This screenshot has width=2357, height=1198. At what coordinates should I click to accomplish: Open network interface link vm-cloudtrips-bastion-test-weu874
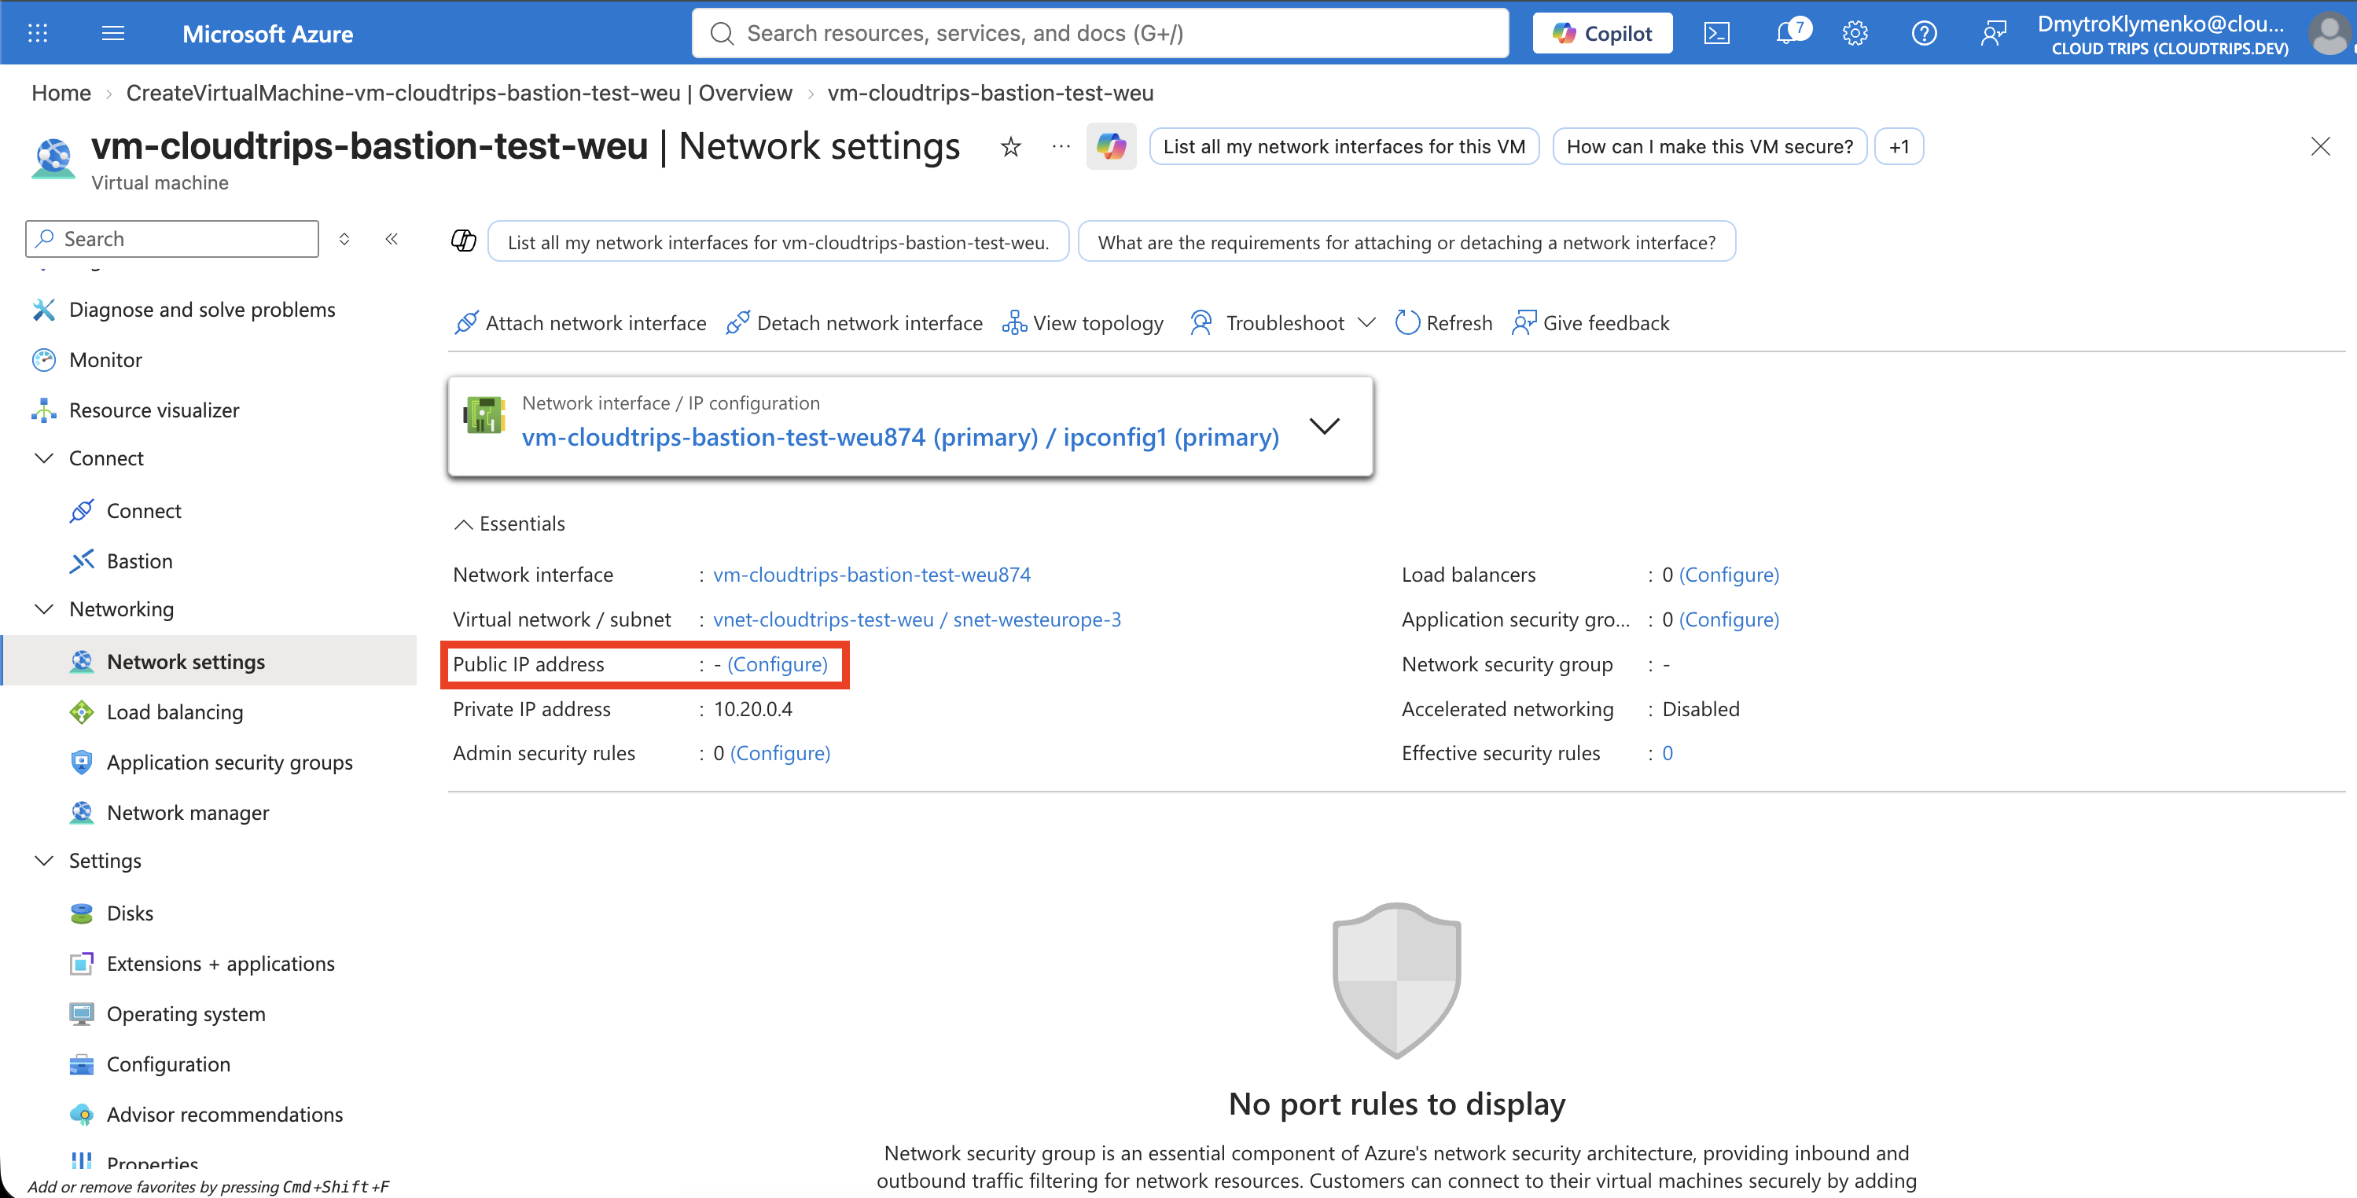pos(872,575)
